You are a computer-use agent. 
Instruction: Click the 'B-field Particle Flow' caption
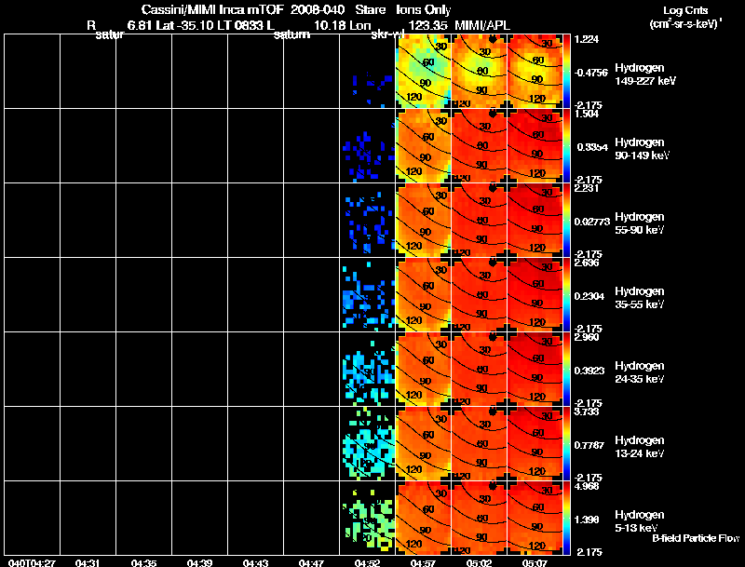click(x=696, y=538)
